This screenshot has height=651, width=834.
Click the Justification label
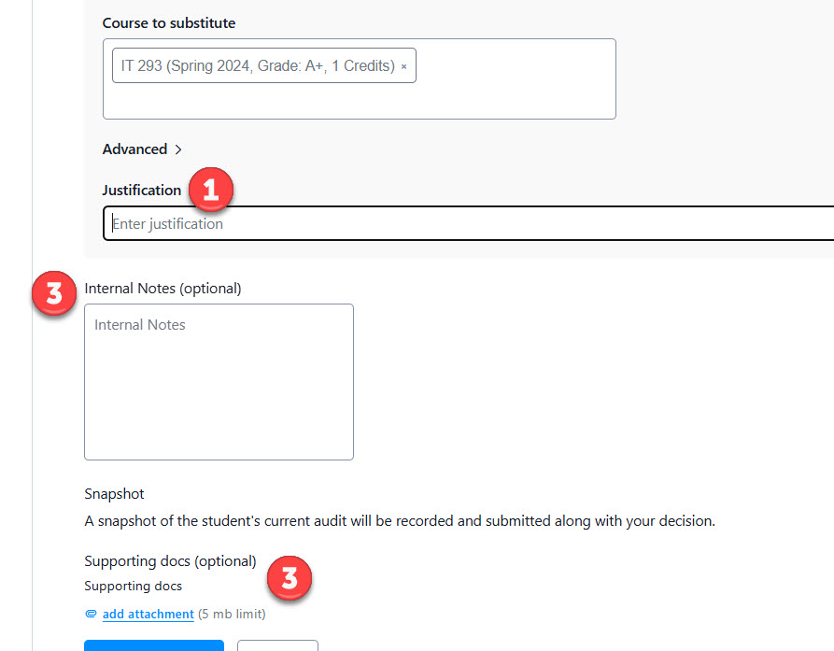(142, 191)
